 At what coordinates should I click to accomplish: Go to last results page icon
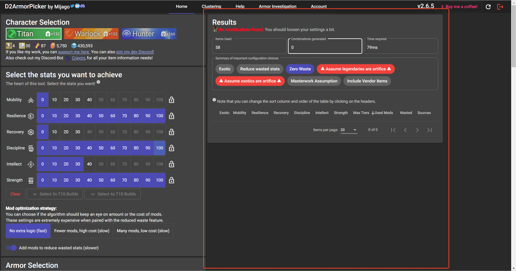(x=430, y=130)
